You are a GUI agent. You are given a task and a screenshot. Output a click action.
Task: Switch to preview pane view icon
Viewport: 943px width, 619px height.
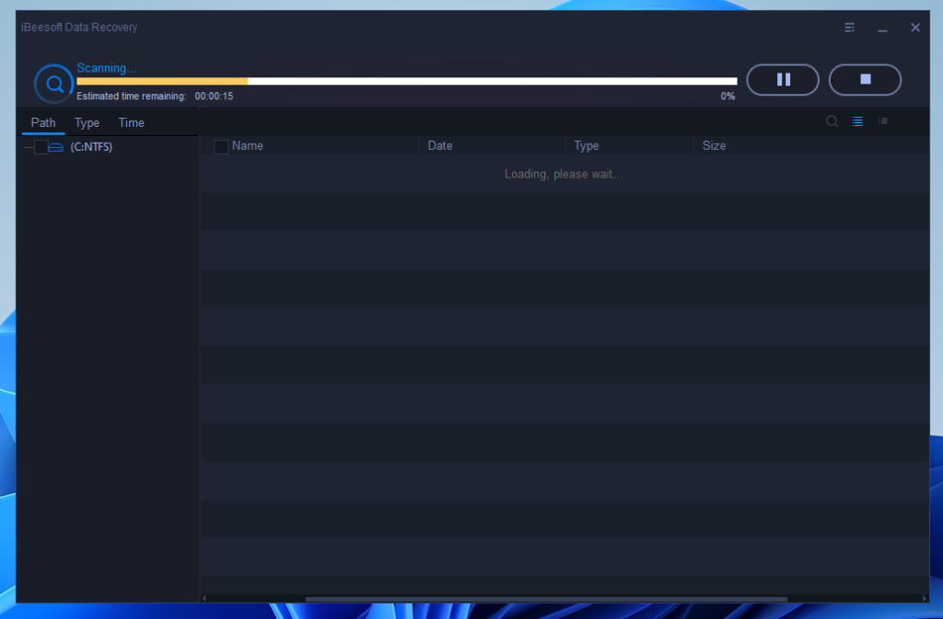pos(882,121)
